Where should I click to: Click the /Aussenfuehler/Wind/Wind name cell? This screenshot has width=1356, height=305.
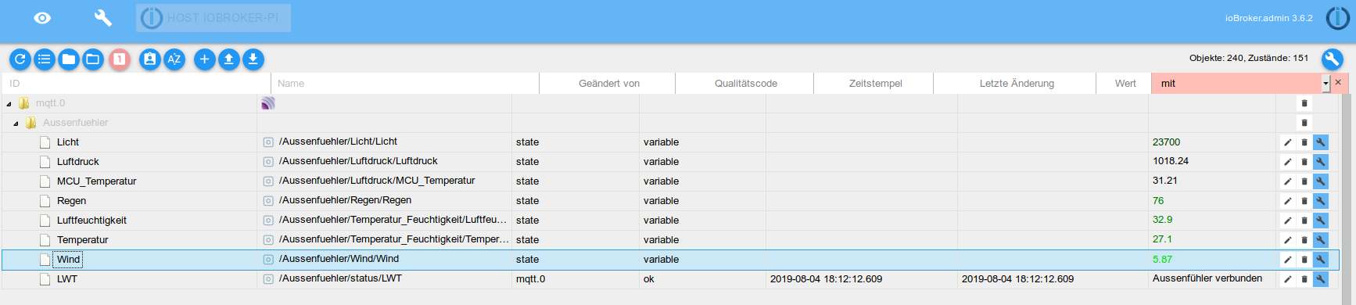tap(385, 259)
